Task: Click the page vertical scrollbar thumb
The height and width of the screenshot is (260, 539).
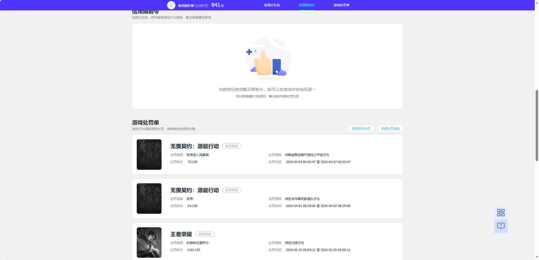Action: click(x=537, y=125)
